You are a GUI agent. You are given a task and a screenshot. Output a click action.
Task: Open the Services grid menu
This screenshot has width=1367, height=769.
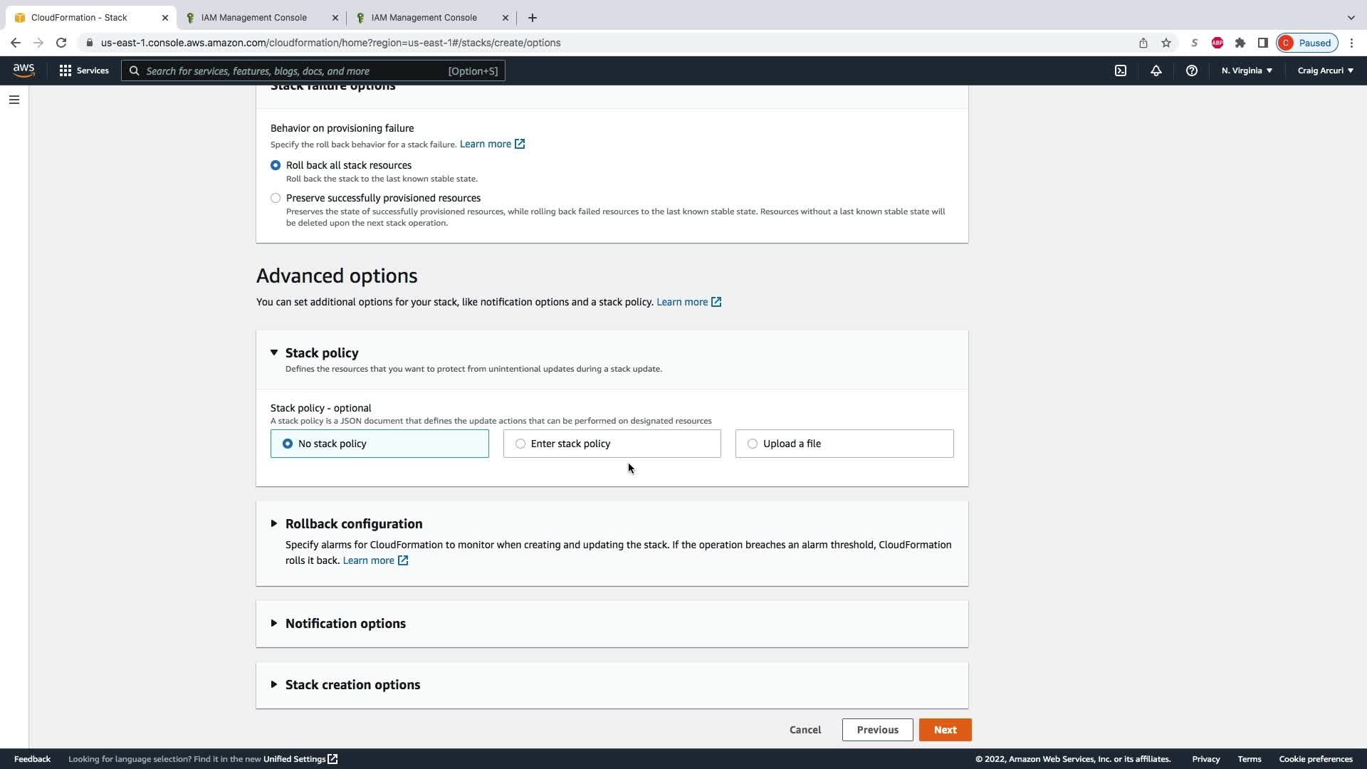coord(84,70)
